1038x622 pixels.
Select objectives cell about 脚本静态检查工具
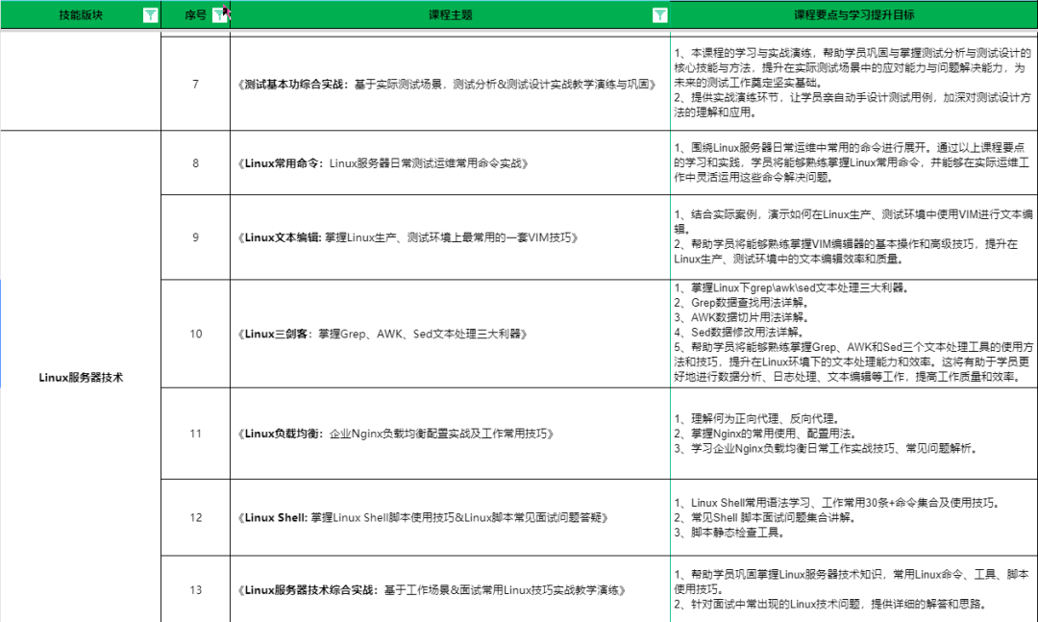click(854, 517)
